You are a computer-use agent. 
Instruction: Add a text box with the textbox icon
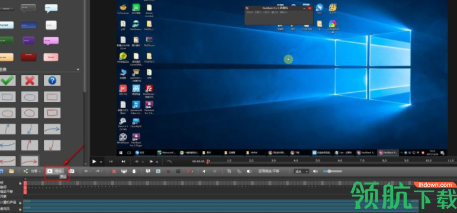pos(148,172)
